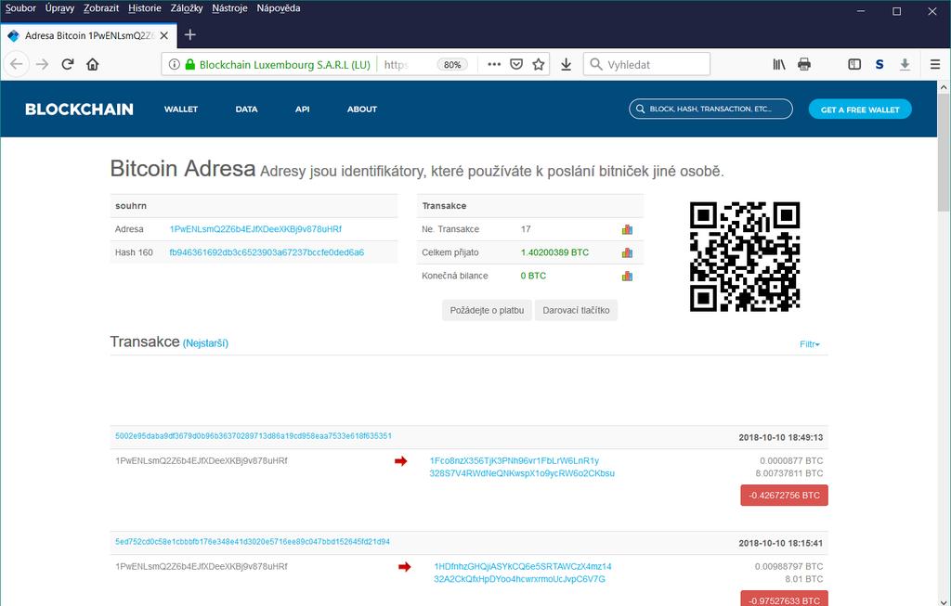Screen dimensions: 951x606
Task: Open chart icon for Konečná bilance row
Action: pyautogui.click(x=627, y=277)
